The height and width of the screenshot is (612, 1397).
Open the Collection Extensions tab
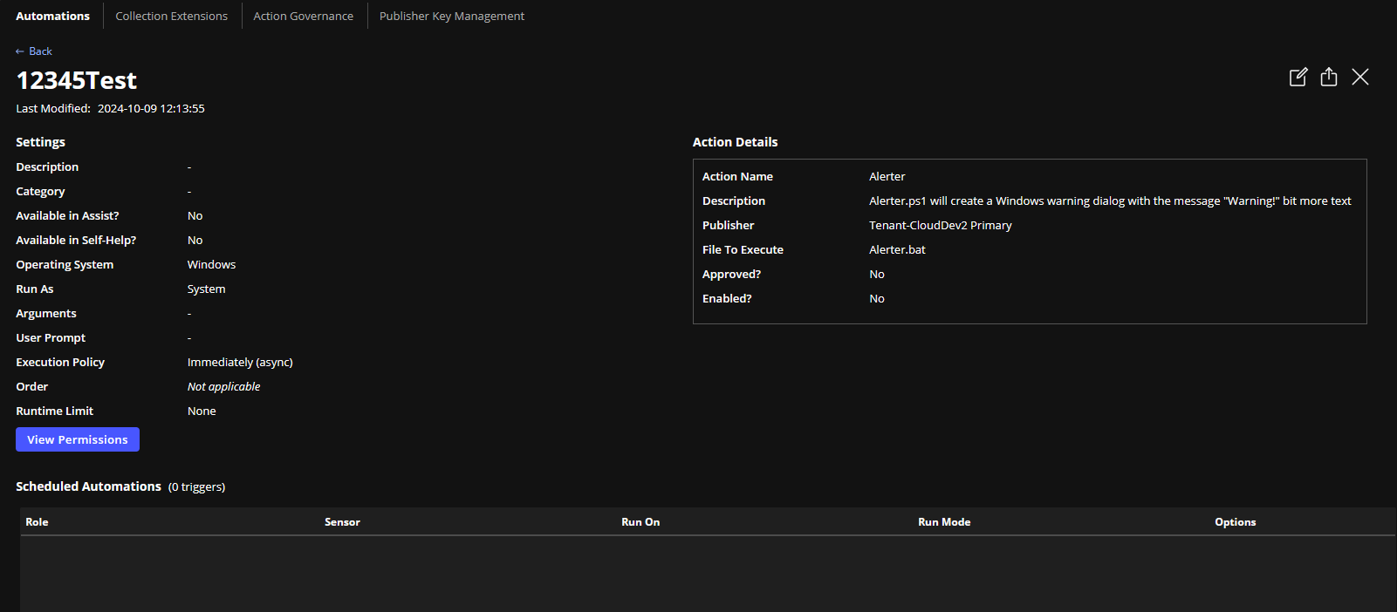[171, 16]
